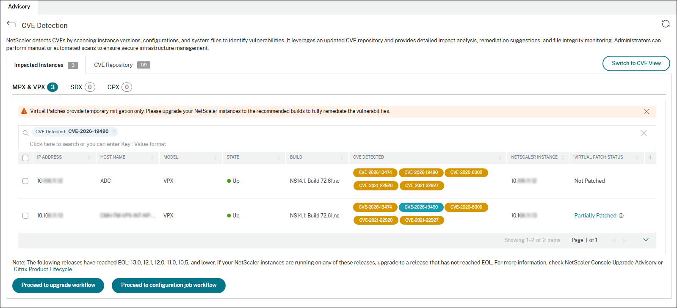This screenshot has width=677, height=308.
Task: Click CVE-2021-22920 tag in Partially Patched row
Action: click(x=376, y=220)
